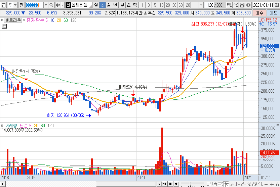Click the add indicator line icon

click(236, 5)
